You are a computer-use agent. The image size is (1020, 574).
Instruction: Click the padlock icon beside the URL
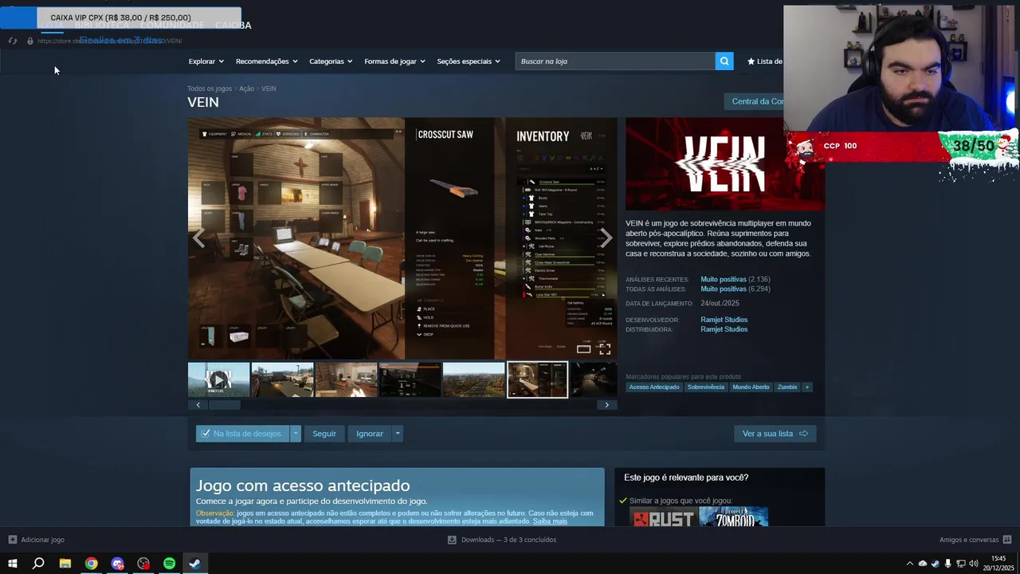30,41
